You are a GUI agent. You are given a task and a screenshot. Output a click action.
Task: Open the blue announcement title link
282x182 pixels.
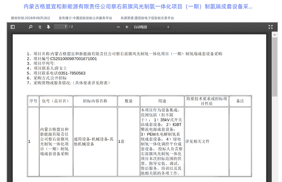[x=138, y=7]
